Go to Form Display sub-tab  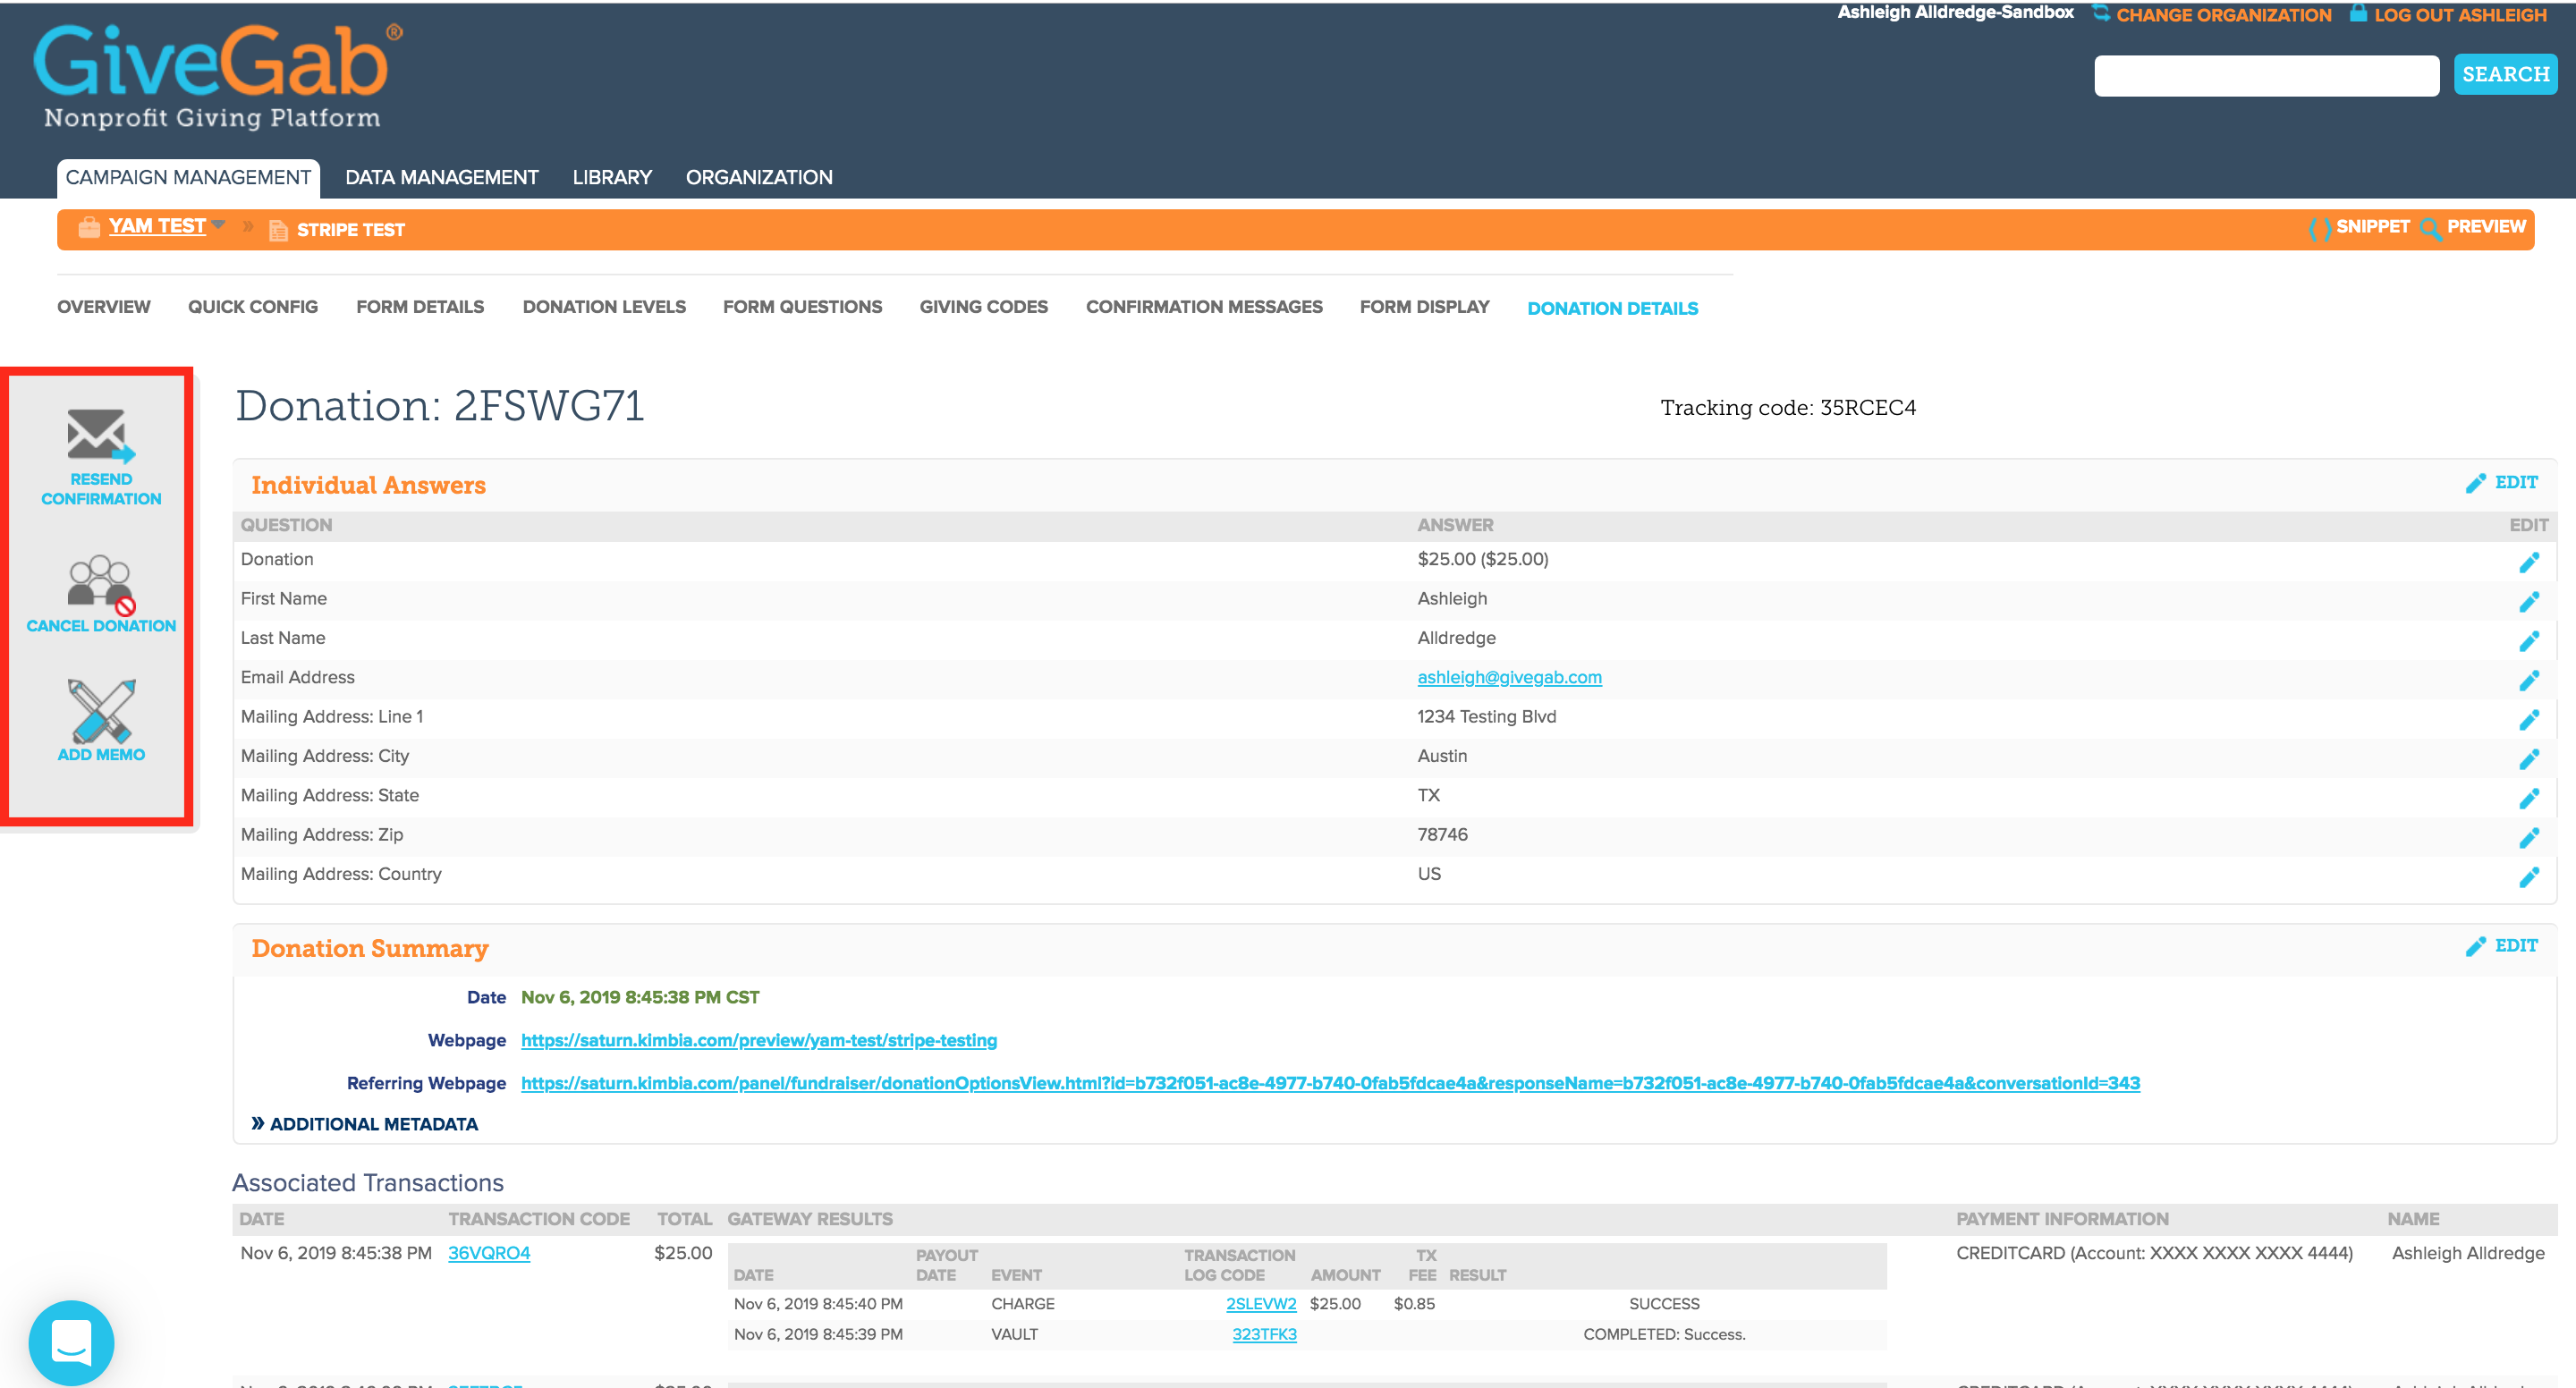coord(1424,307)
